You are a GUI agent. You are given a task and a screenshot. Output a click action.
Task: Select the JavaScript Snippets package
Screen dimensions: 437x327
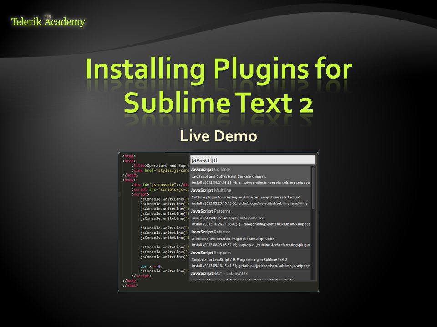coord(250,259)
